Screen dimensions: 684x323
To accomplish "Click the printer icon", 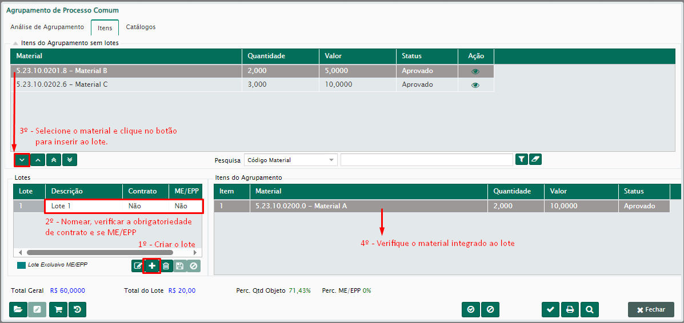I will click(x=570, y=309).
